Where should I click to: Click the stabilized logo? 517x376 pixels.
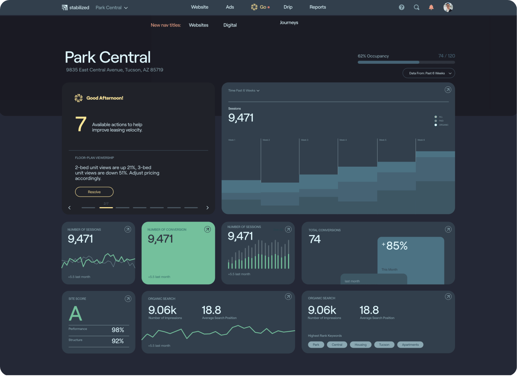tap(75, 7)
